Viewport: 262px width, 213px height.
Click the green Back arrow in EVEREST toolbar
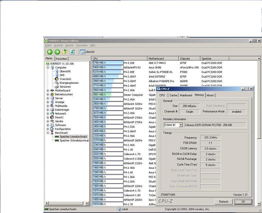50,52
